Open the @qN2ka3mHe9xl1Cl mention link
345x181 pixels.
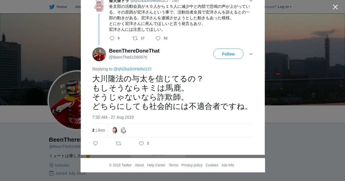tap(132, 69)
